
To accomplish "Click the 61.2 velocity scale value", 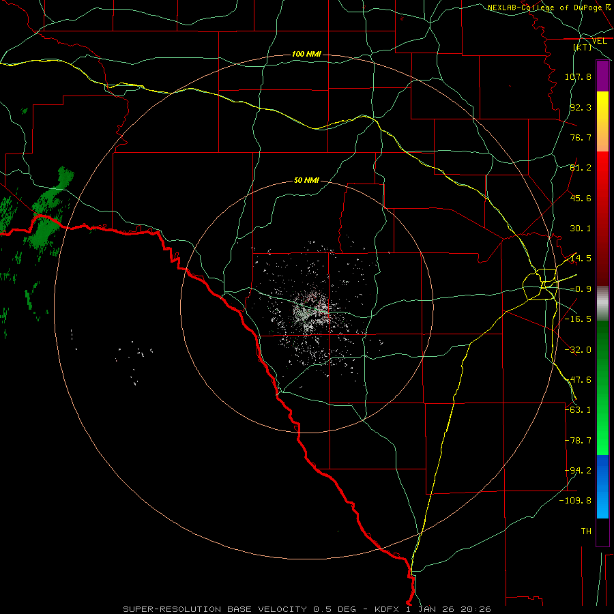I will coord(581,168).
